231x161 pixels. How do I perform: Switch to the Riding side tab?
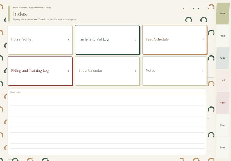pos(223,103)
